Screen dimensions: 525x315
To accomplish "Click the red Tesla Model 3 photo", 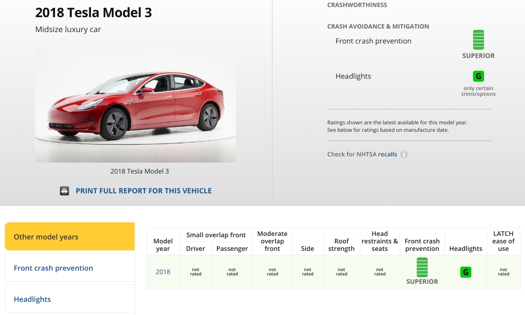I will (x=135, y=106).
